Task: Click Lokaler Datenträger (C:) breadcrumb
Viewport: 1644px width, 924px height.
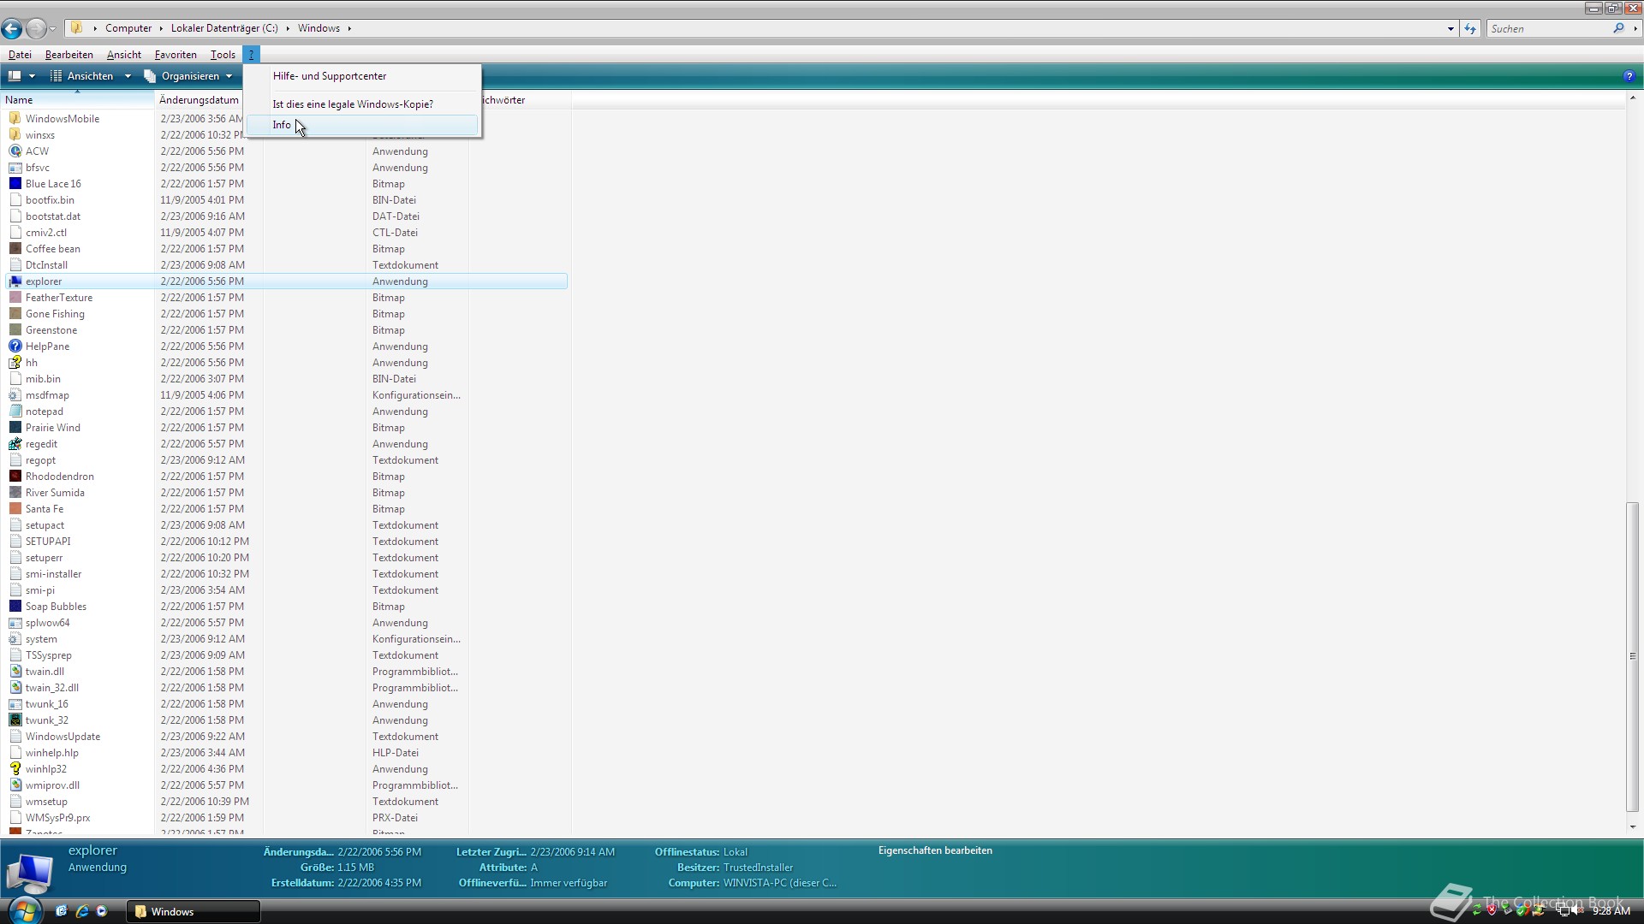Action: pyautogui.click(x=224, y=28)
